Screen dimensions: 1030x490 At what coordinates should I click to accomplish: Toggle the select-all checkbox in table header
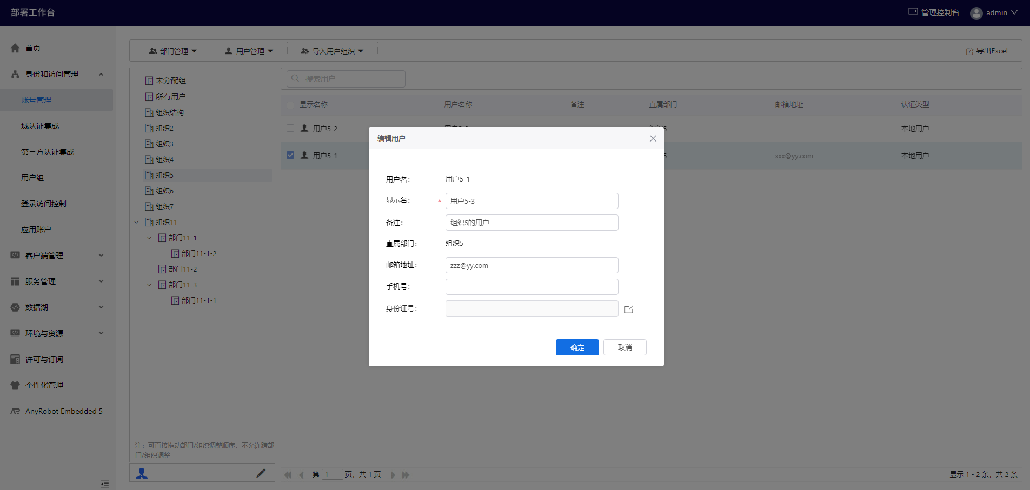point(290,105)
